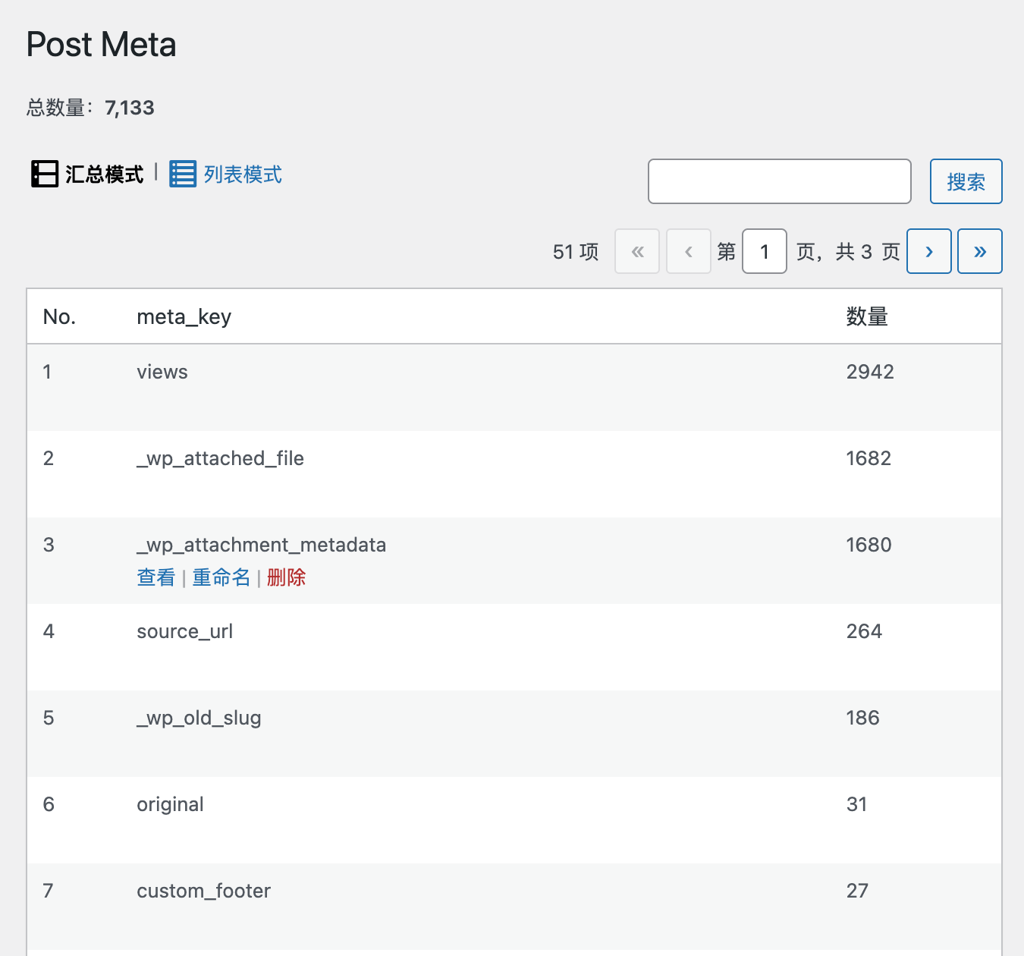
Task: Click the blue 列表模式 list icon
Action: (x=182, y=174)
